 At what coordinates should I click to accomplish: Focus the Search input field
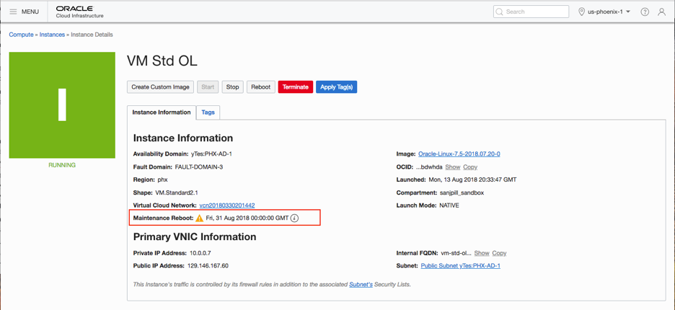click(531, 12)
